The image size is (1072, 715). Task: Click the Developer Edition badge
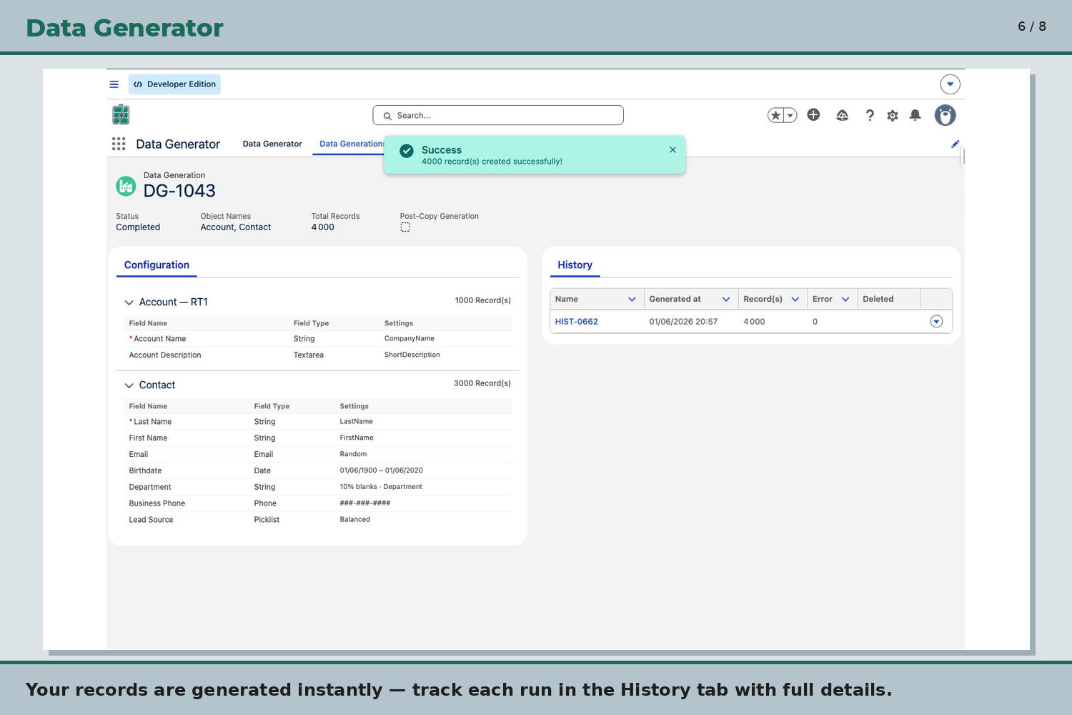pos(174,84)
